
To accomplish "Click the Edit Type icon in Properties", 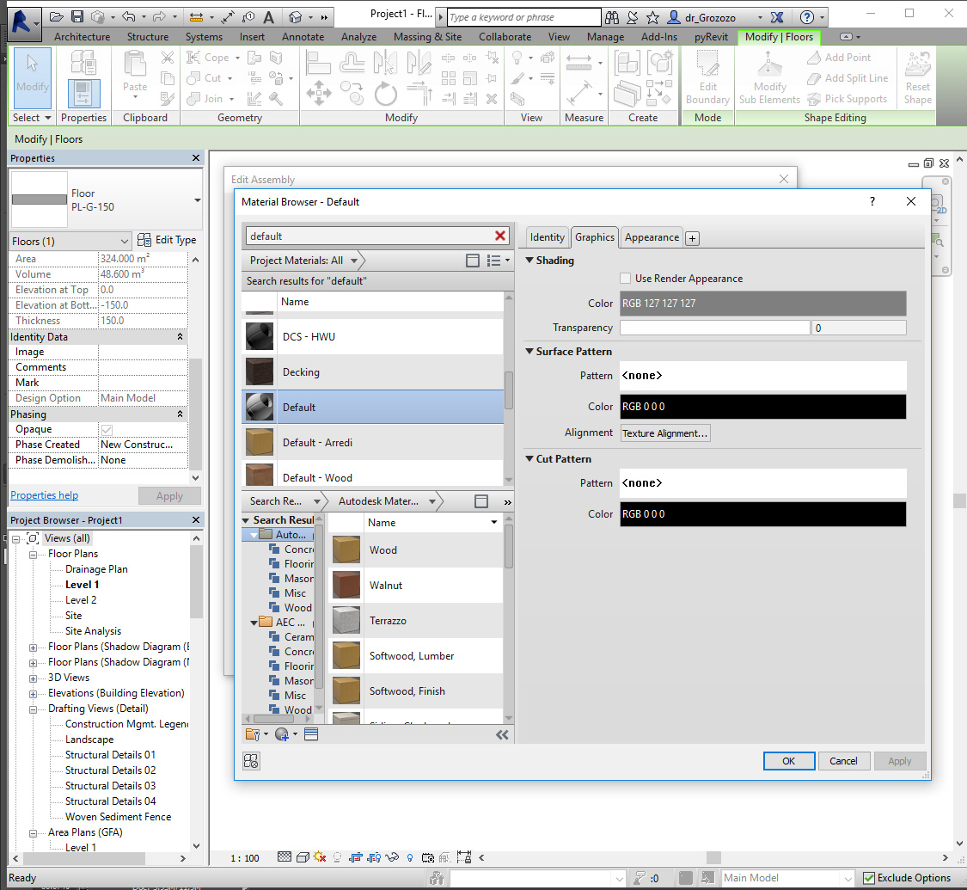I will (144, 241).
